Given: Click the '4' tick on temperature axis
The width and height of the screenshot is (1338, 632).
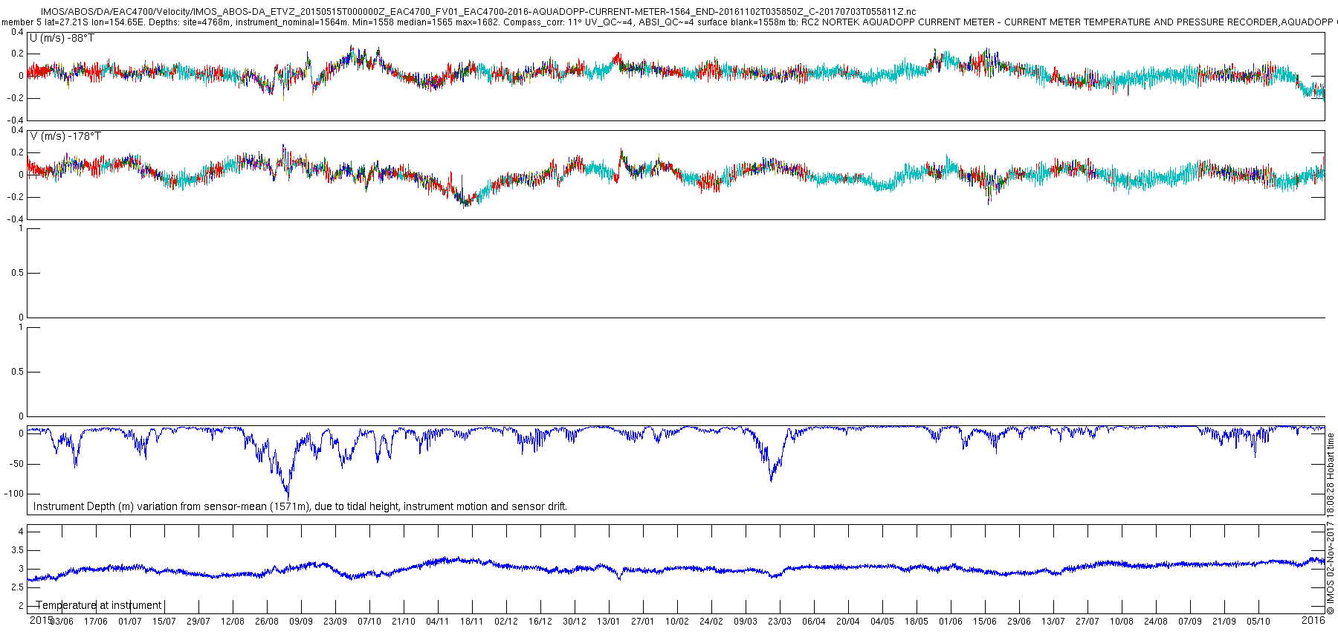Looking at the screenshot, I should point(21,532).
